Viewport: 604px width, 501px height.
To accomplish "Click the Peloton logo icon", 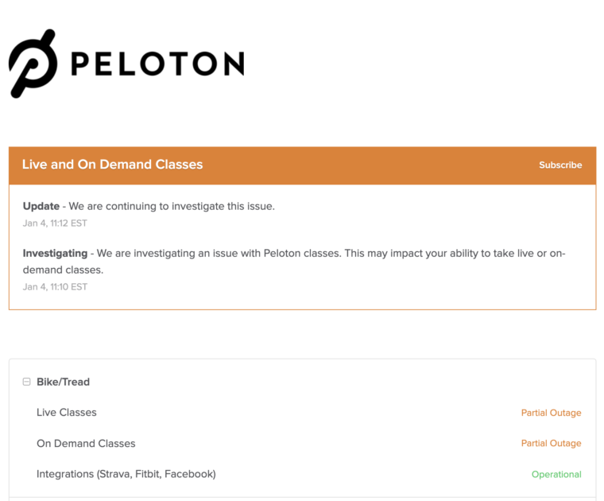I will 33,64.
